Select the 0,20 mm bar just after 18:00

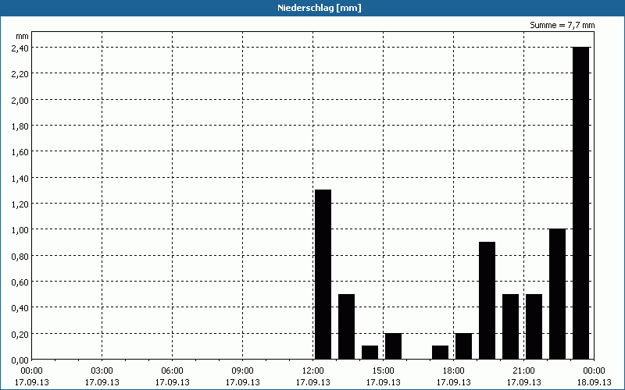click(463, 346)
